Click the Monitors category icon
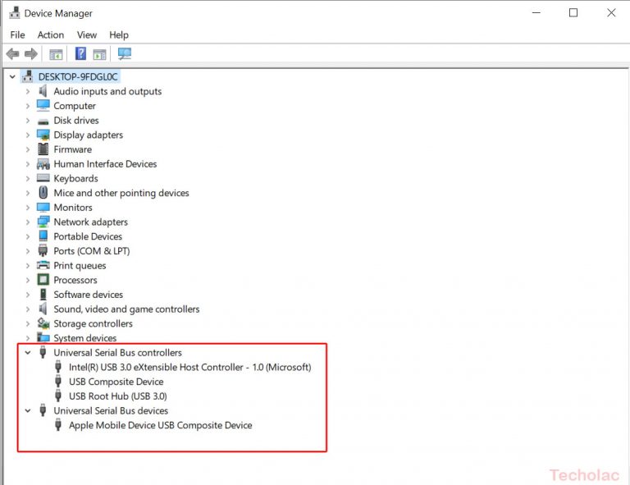Screen dimensions: 630x485 [x=43, y=207]
